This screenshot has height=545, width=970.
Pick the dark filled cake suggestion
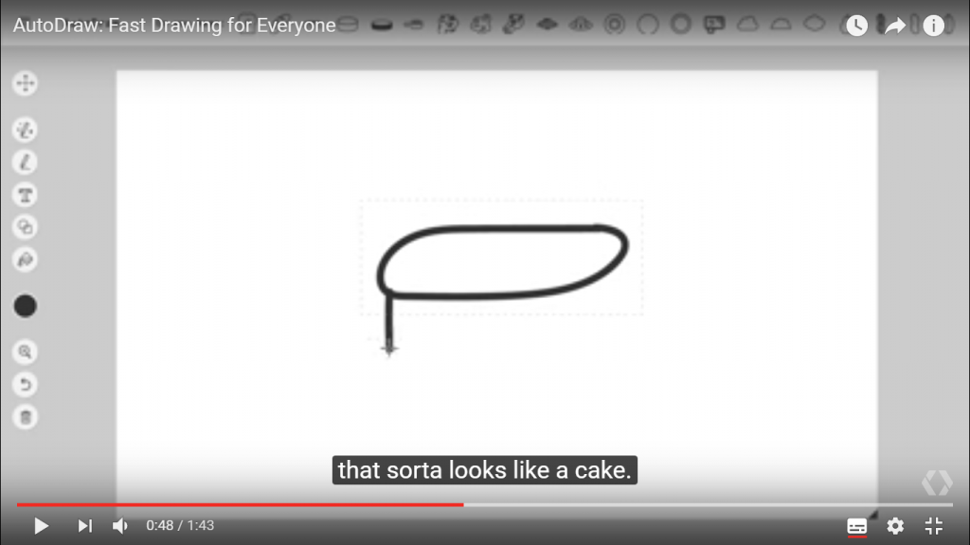tap(382, 26)
